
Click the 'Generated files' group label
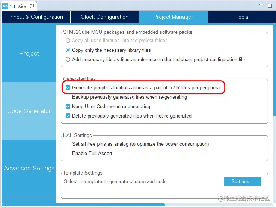pyautogui.click(x=79, y=79)
